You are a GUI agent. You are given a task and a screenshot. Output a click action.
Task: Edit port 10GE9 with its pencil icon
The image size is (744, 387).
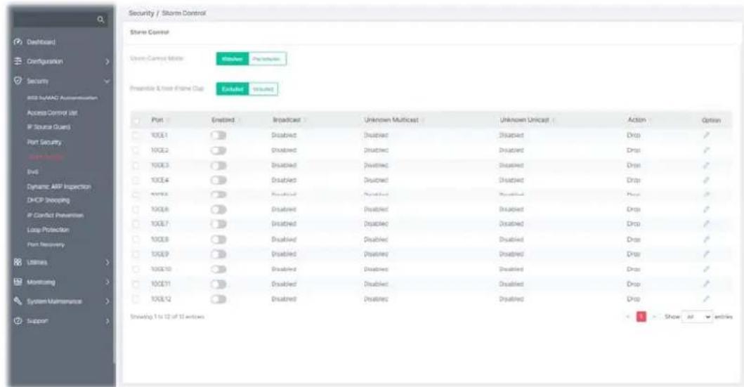coord(706,254)
